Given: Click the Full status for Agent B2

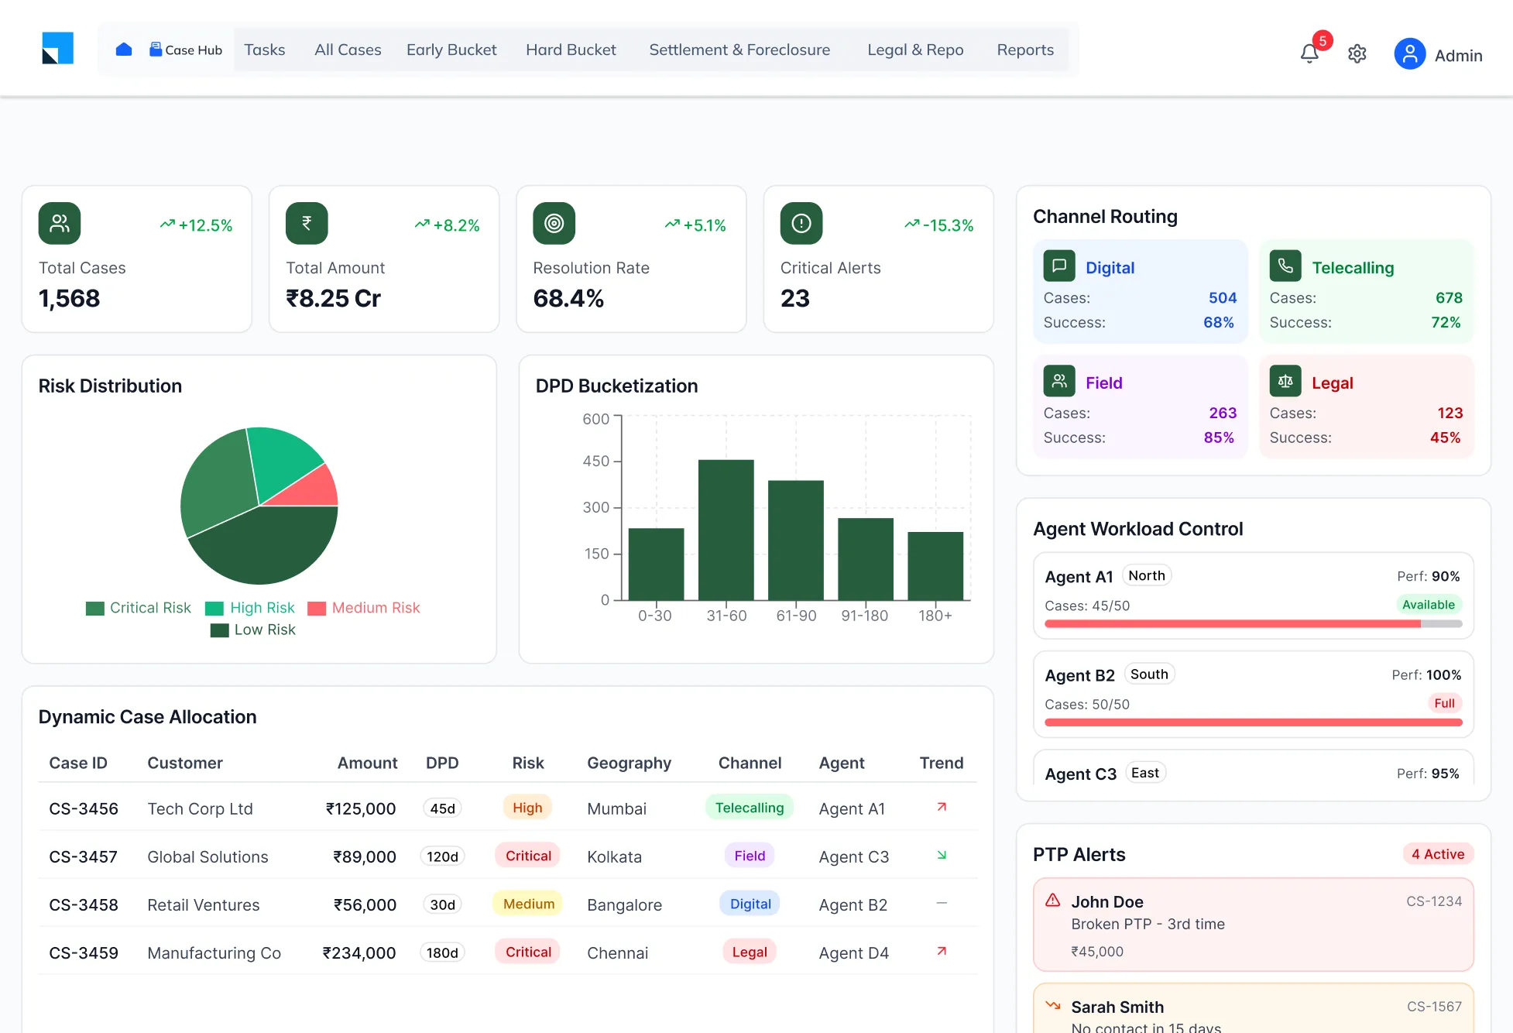Looking at the screenshot, I should (x=1444, y=703).
